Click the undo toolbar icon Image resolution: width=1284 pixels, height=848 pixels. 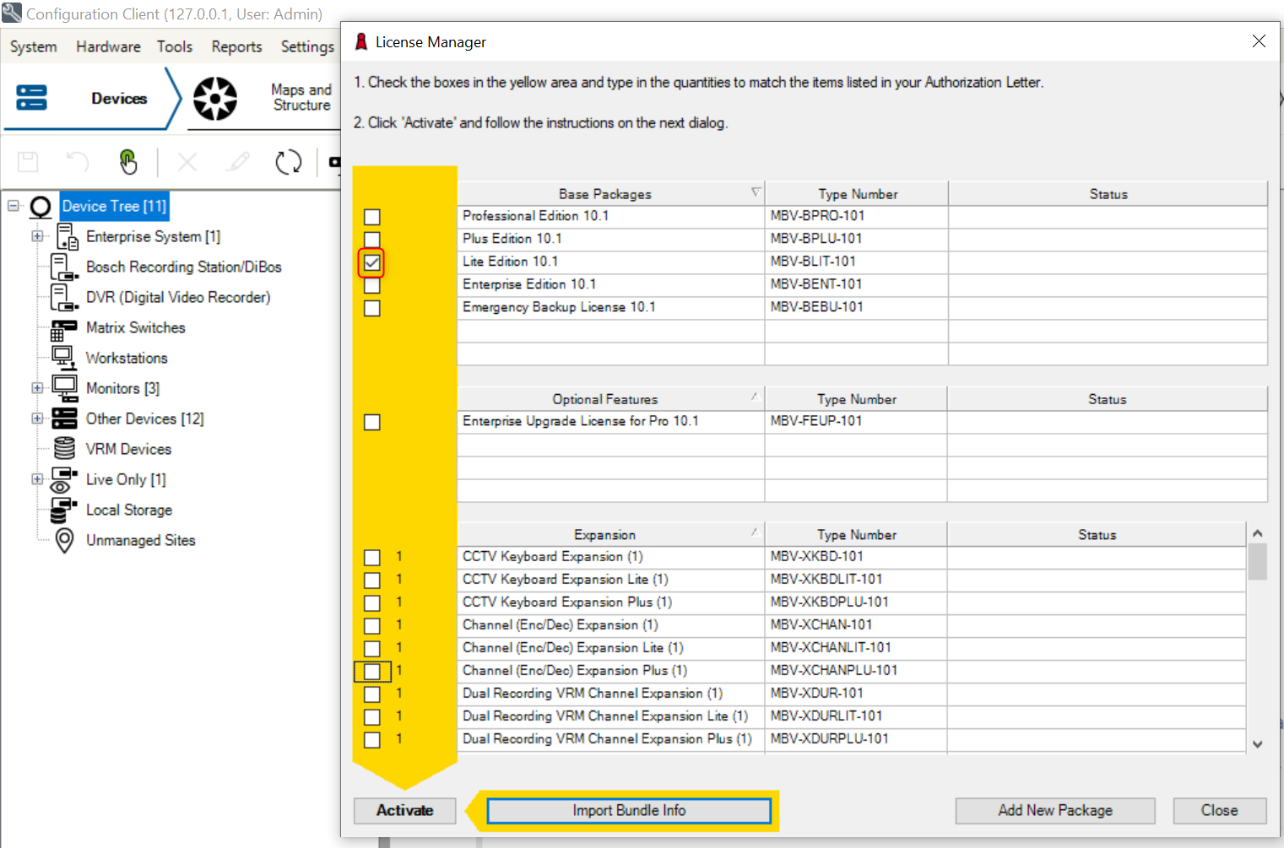(x=77, y=161)
